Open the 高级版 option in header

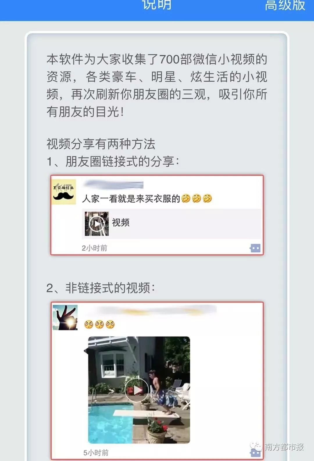pos(285,5)
